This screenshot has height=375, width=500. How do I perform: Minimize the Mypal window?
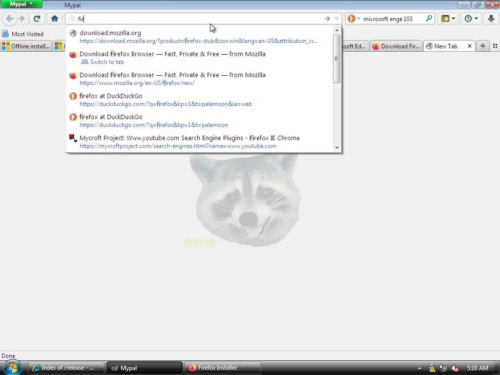[x=464, y=4]
